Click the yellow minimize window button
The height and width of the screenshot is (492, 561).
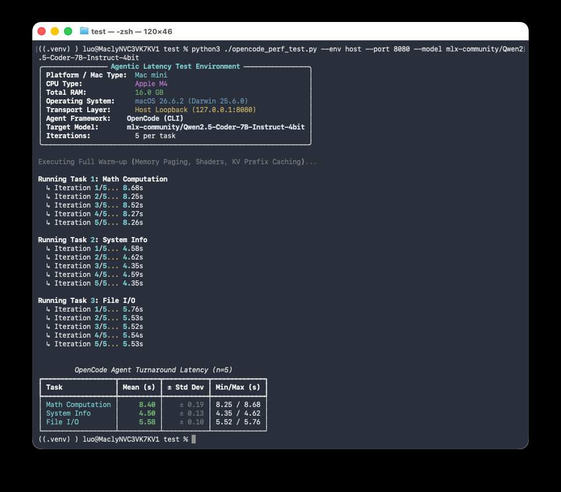(x=55, y=32)
